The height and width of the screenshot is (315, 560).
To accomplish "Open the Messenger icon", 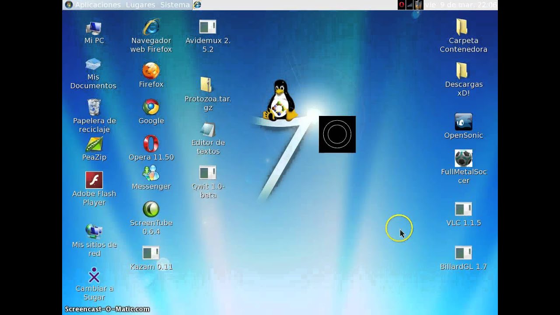I will click(151, 173).
